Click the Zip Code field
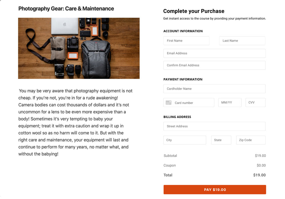Viewport: 285px width, 199px height. click(251, 140)
